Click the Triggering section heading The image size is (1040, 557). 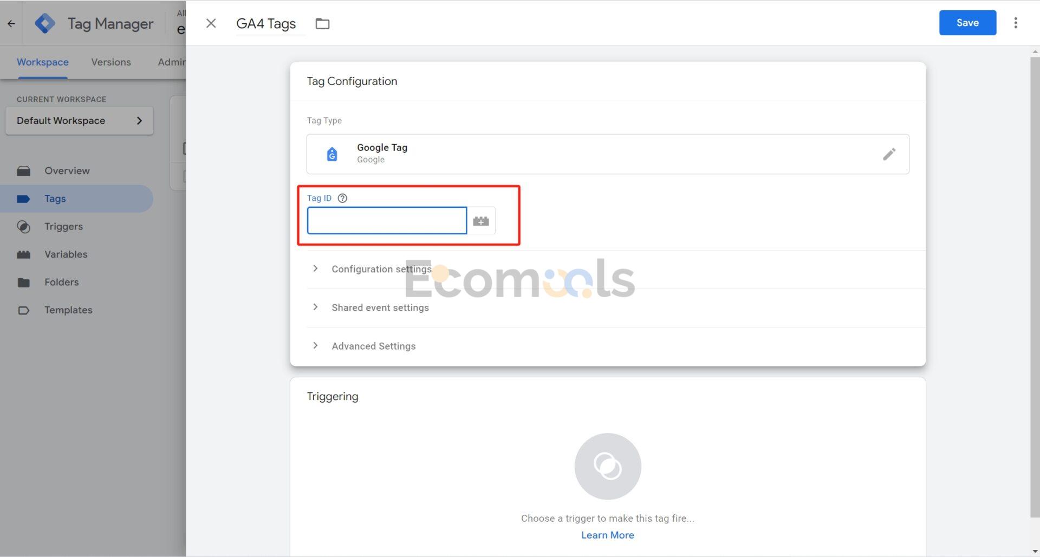click(x=333, y=396)
